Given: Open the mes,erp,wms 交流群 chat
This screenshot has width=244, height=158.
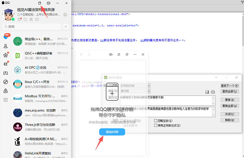Looking at the screenshot, I should (41, 113).
